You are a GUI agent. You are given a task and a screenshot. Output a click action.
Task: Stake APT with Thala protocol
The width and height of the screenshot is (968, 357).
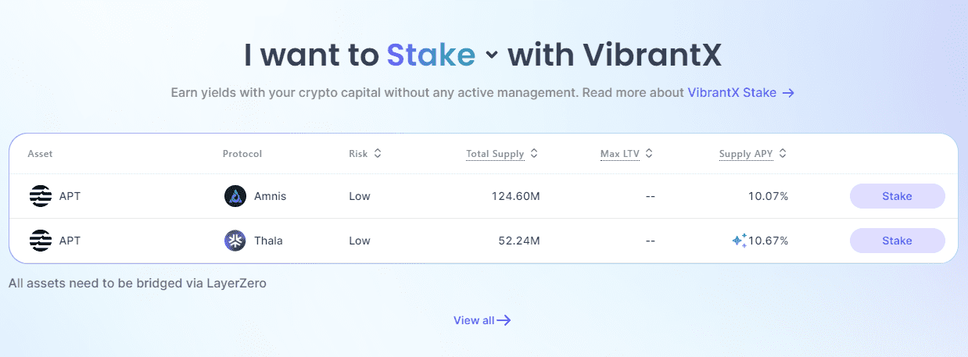(897, 241)
